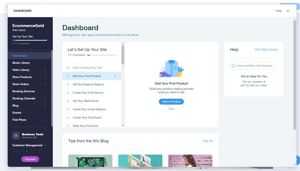Click the main page vertical scrollbar
The width and height of the screenshot is (300, 171).
point(295,75)
